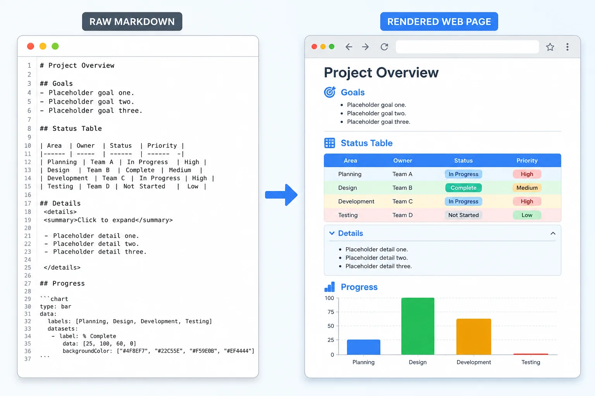The height and width of the screenshot is (396, 595).
Task: Click the browser forward arrow
Action: [365, 47]
